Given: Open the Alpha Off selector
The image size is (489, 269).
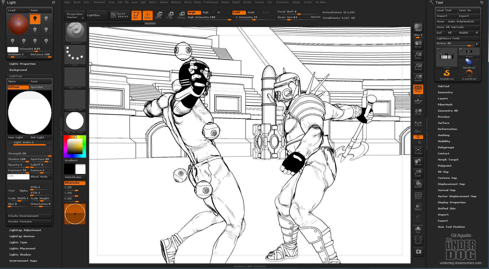Looking at the screenshot, I should pos(75,78).
